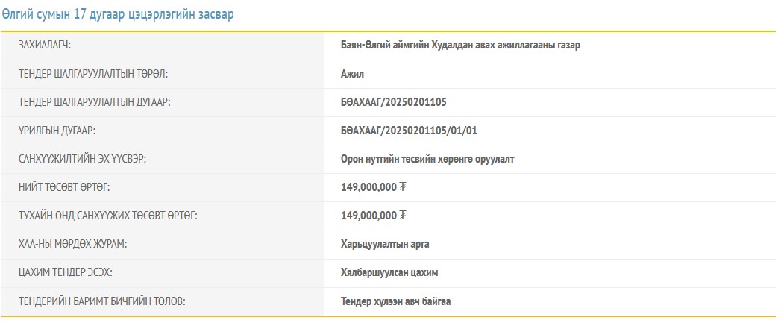Click the value Хялбаршуулсан цахим
The height and width of the screenshot is (323, 778).
coord(389,273)
